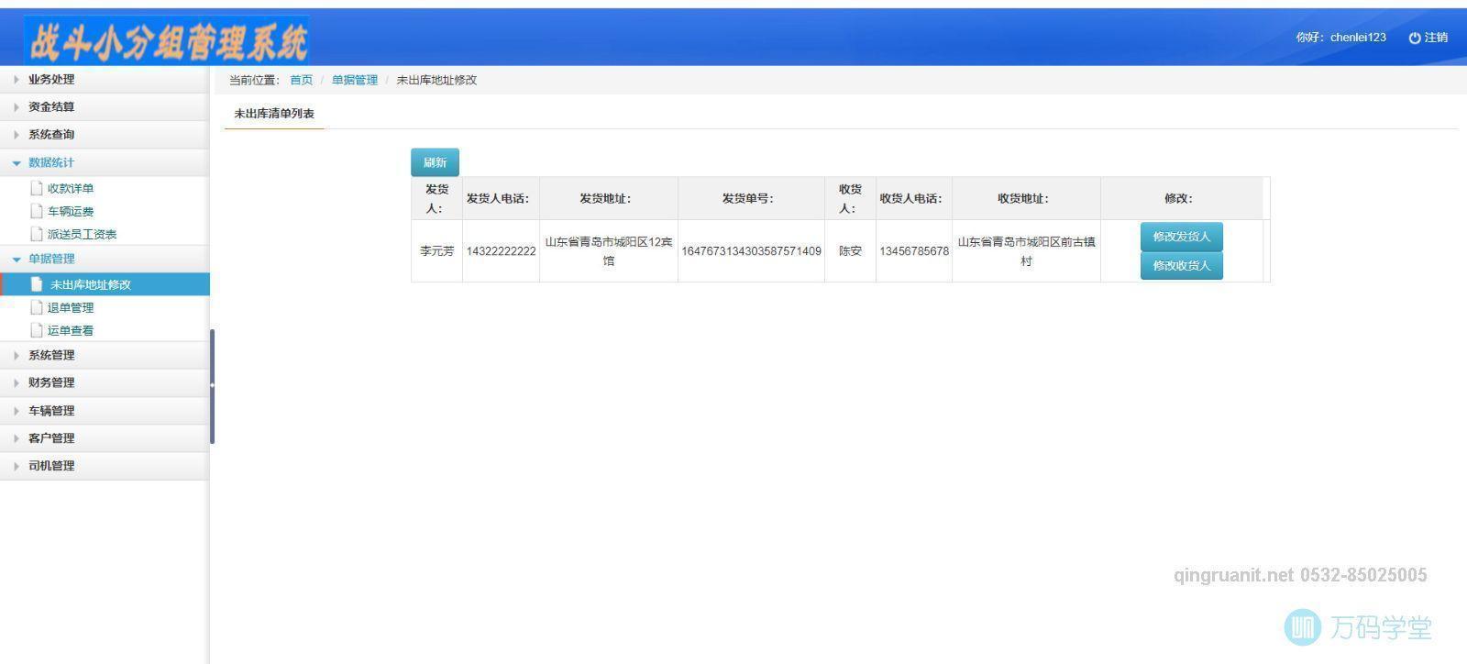Viewport: 1467px width, 664px height.
Task: Expand the 系统查询 menu arrow
Action: point(16,135)
